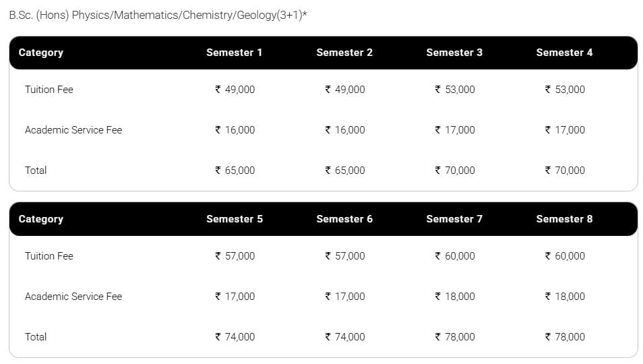Image resolution: width=643 pixels, height=364 pixels.
Task: Click Semester 4 total ₹ 70,000
Action: click(x=565, y=171)
